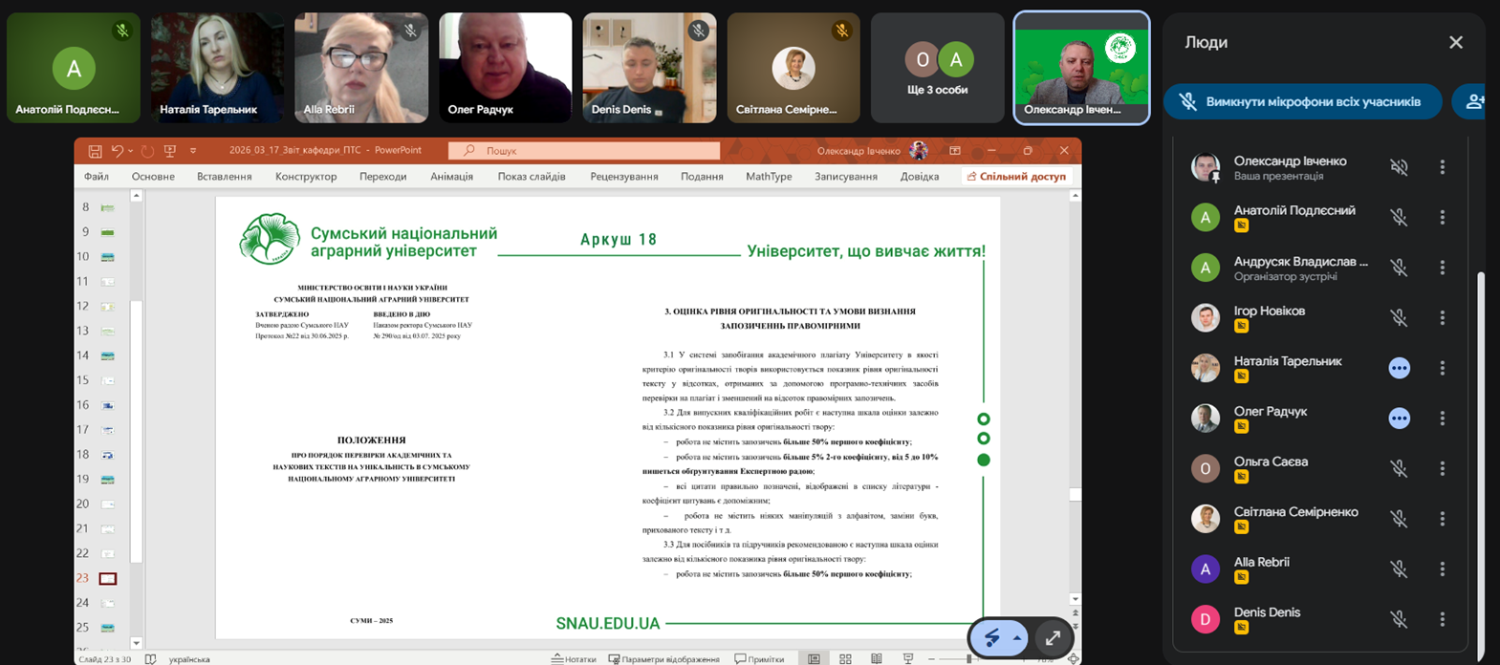This screenshot has height=665, width=1500.
Task: Mute Ігор Новіков's microphone in people list
Action: click(1399, 318)
